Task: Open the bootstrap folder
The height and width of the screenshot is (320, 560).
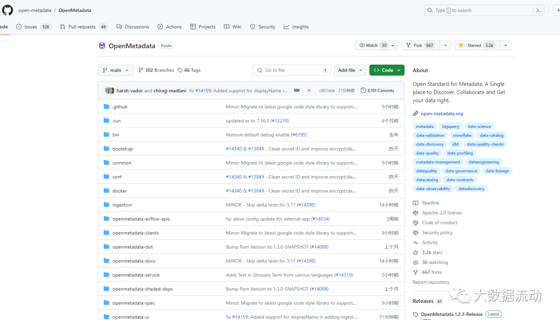Action: coord(122,149)
